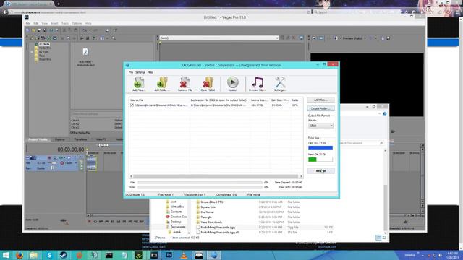
Task: Switch to the Explorer tab in Vegas
Action: tap(60, 139)
